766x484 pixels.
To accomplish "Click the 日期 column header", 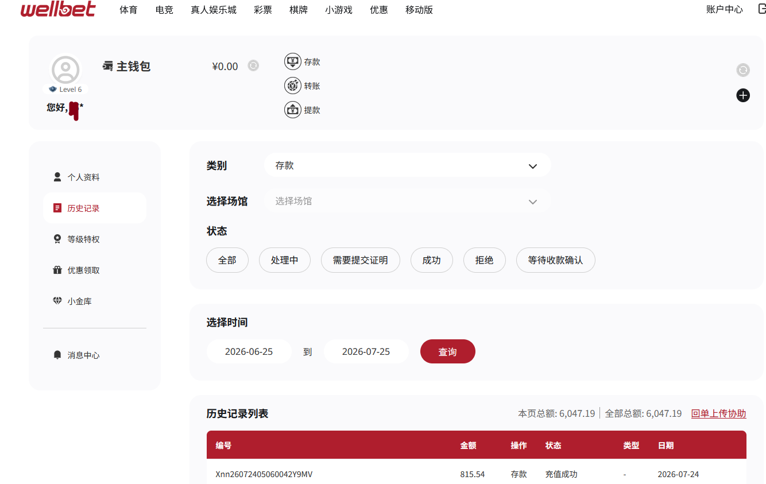I will pos(666,445).
